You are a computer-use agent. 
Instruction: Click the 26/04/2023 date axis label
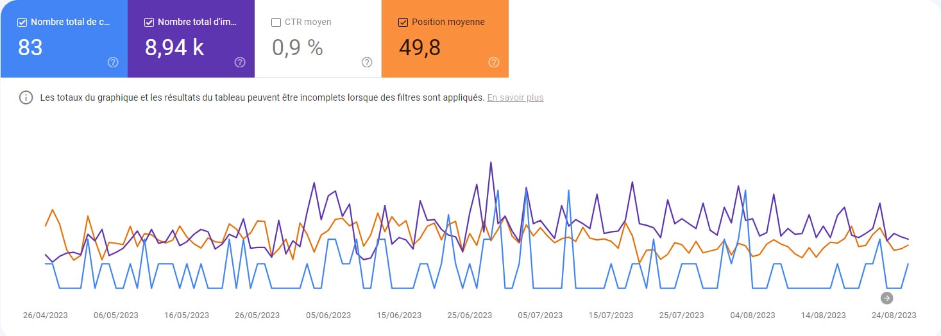click(x=45, y=315)
